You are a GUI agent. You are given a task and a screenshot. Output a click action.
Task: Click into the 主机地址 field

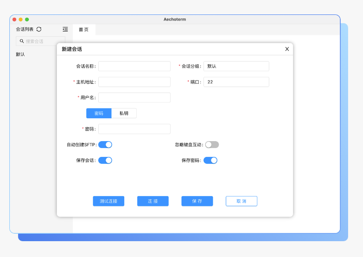(134, 82)
